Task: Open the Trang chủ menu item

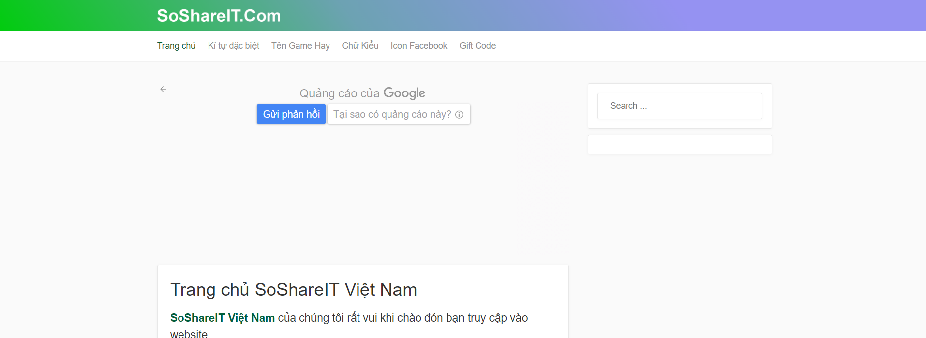Action: [x=177, y=46]
